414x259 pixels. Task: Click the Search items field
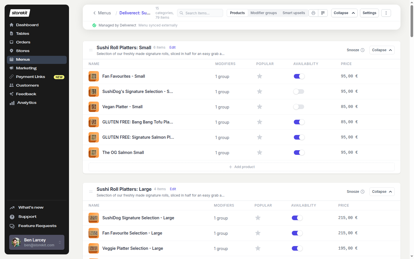point(200,13)
